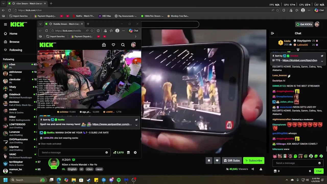The image size is (327, 184).
Task: Close the Shekilla Stream tab
Action: pyautogui.click(x=82, y=24)
